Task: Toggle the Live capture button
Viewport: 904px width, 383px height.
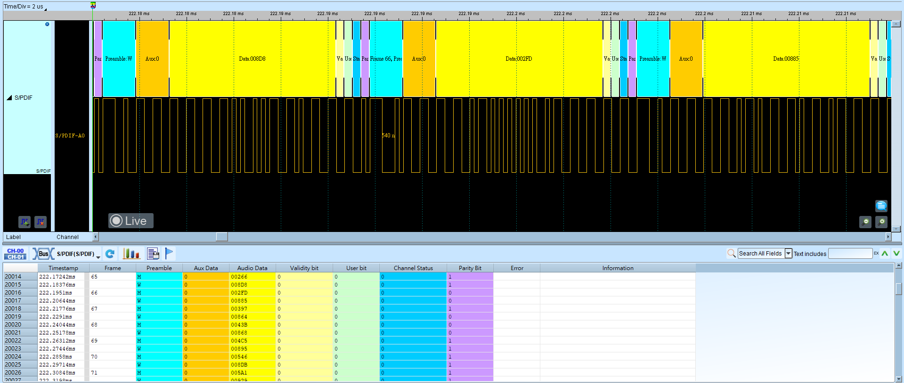Action: click(131, 221)
